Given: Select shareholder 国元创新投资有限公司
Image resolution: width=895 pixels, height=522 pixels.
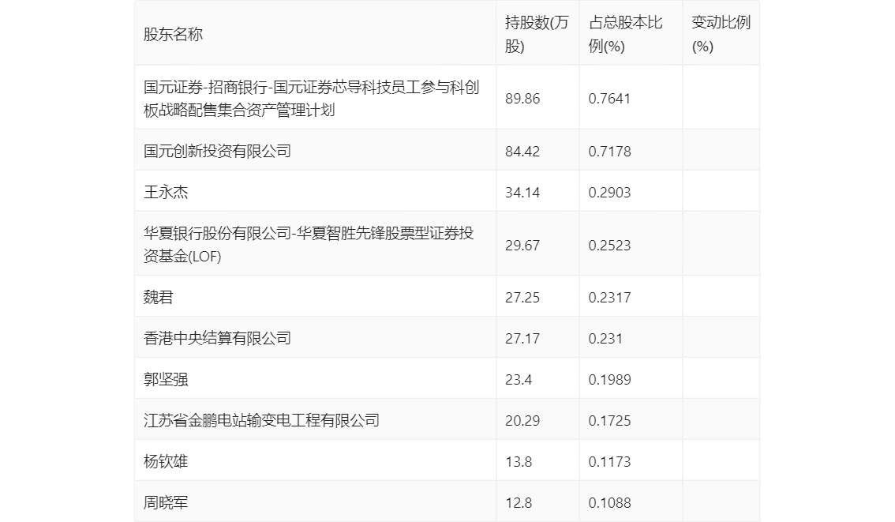Looking at the screenshot, I should 217,151.
